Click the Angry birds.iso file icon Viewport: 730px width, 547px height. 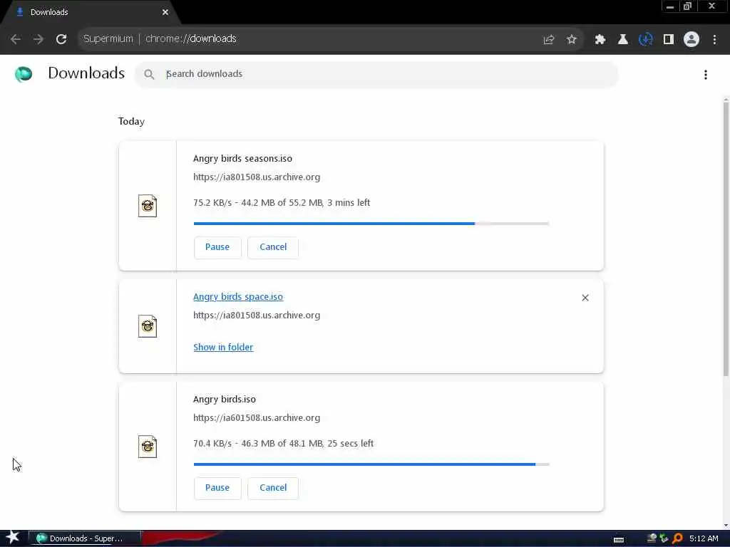tap(148, 447)
